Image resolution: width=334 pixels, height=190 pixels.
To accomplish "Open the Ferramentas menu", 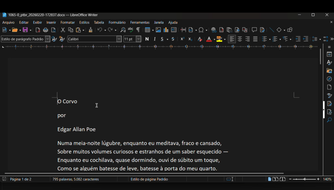I will click(140, 22).
